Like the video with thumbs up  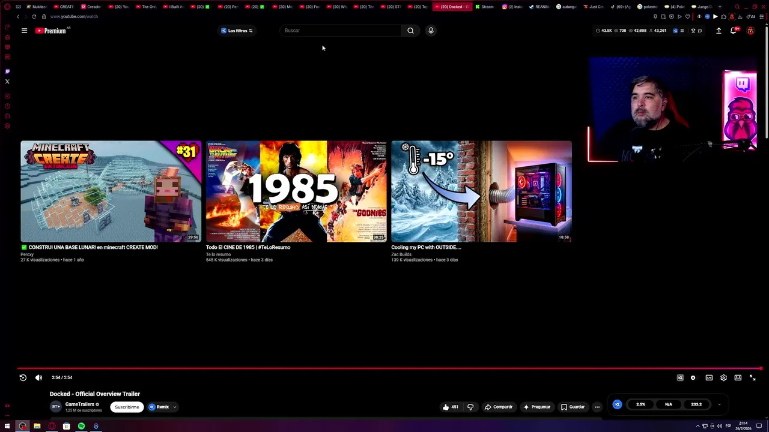pyautogui.click(x=451, y=407)
